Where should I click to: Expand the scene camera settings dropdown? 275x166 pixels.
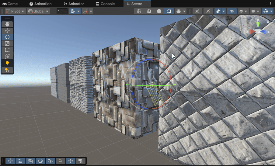(x=258, y=11)
